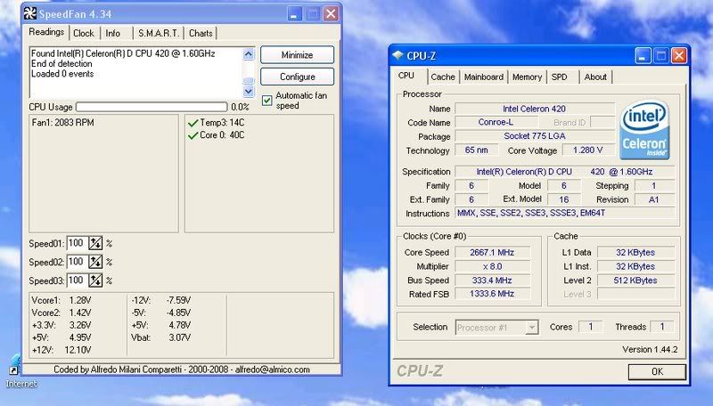
Task: Click the Package value Socket 775 LGA
Action: point(535,136)
